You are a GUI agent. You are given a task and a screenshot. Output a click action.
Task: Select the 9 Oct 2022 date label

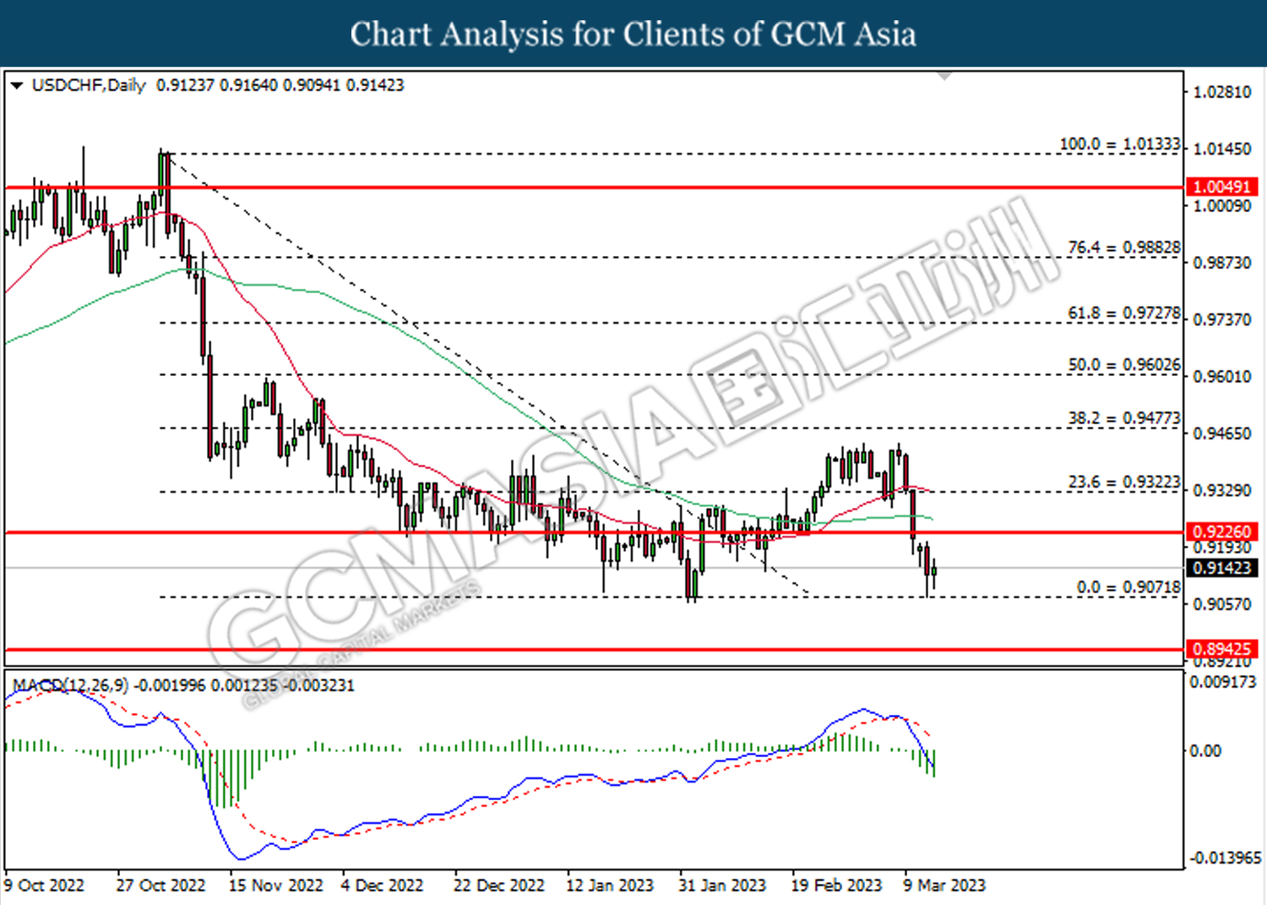44,885
